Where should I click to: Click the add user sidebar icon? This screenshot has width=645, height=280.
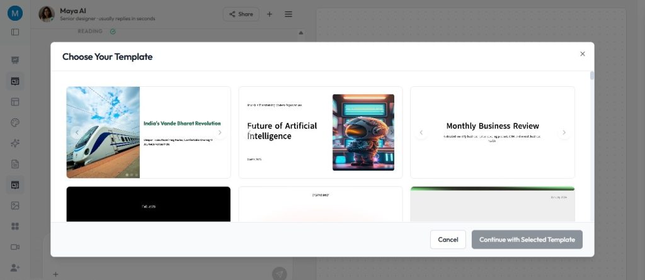15,267
